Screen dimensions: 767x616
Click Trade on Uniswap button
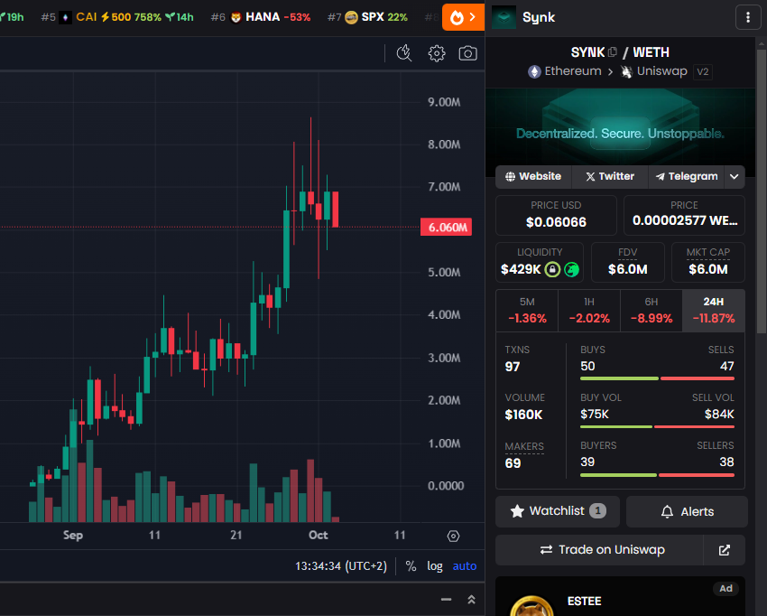point(599,549)
